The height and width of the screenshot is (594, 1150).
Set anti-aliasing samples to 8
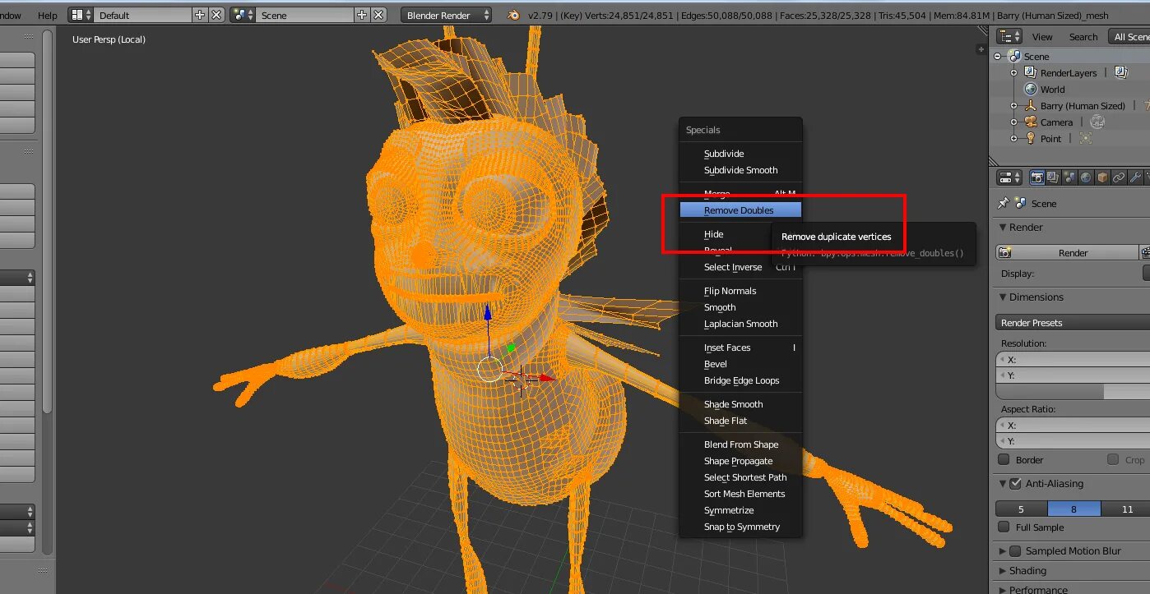pyautogui.click(x=1073, y=509)
